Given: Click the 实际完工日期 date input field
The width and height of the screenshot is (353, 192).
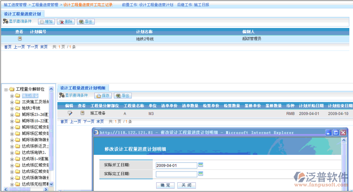Looking at the screenshot, I should 176,174.
